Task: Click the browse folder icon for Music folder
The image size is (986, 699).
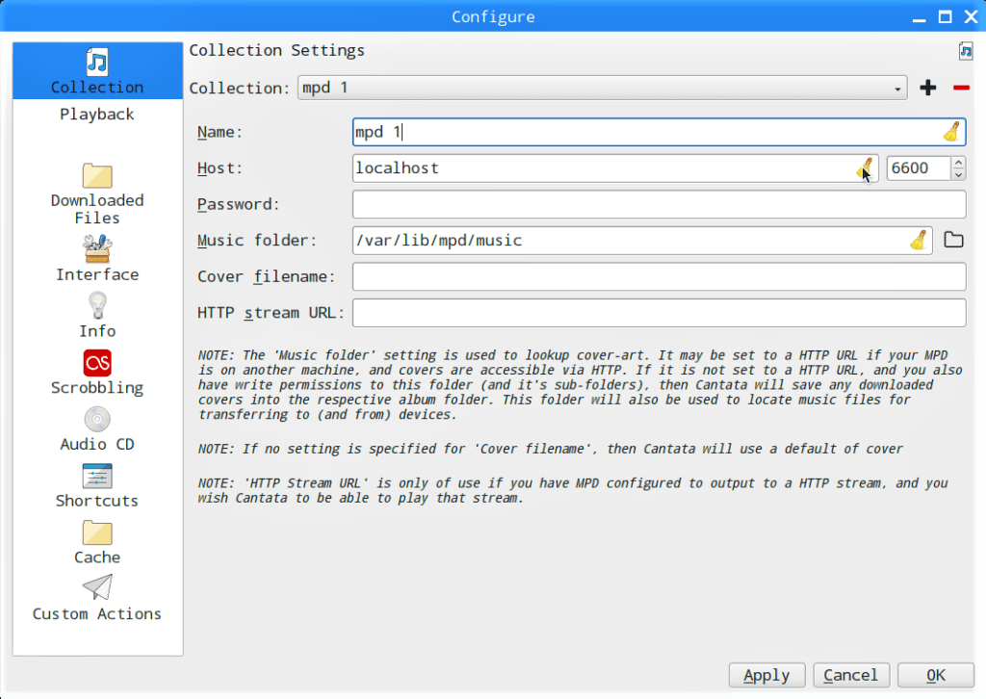Action: pos(953,240)
